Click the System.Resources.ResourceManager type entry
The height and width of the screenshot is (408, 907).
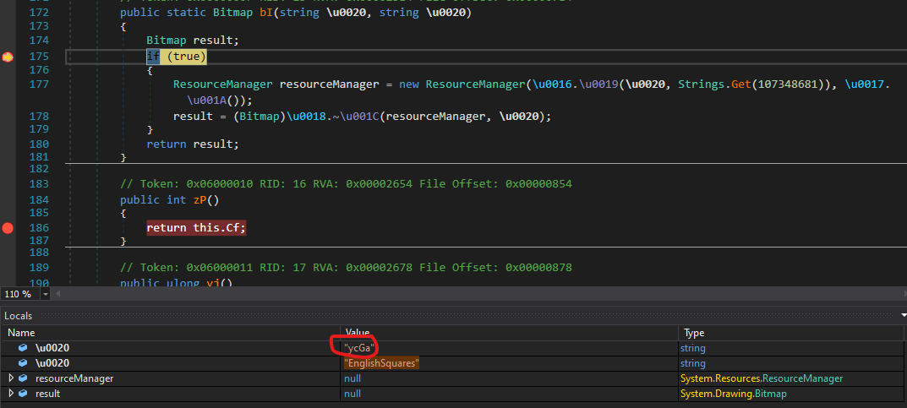(x=761, y=378)
